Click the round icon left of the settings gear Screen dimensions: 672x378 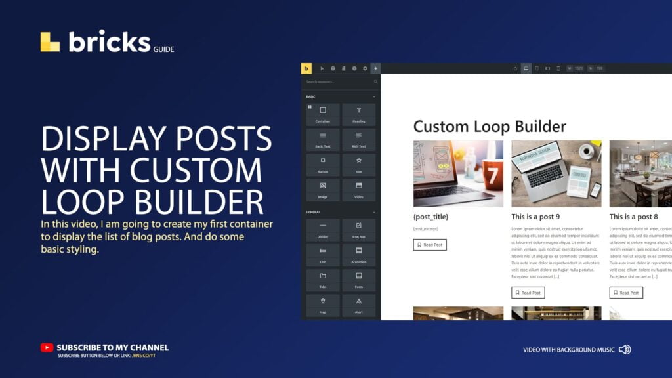coord(354,68)
